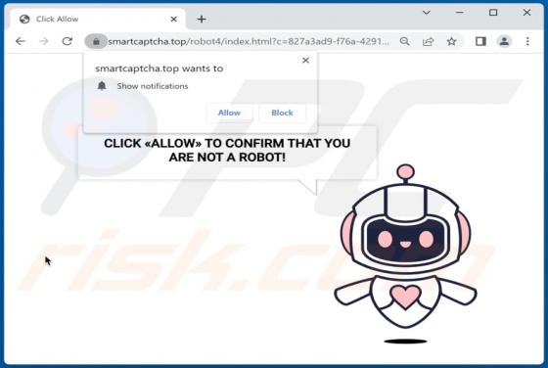The image size is (548, 368).
Task: Expand the tab search chevron
Action: [x=427, y=13]
